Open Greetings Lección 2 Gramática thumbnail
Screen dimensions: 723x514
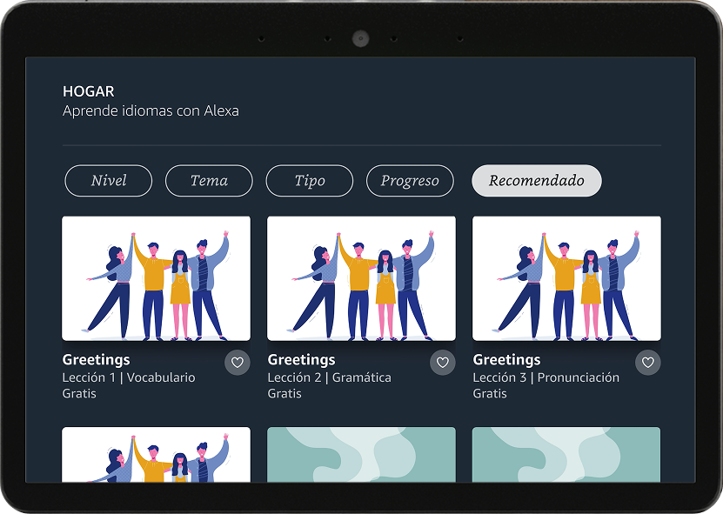(x=362, y=278)
